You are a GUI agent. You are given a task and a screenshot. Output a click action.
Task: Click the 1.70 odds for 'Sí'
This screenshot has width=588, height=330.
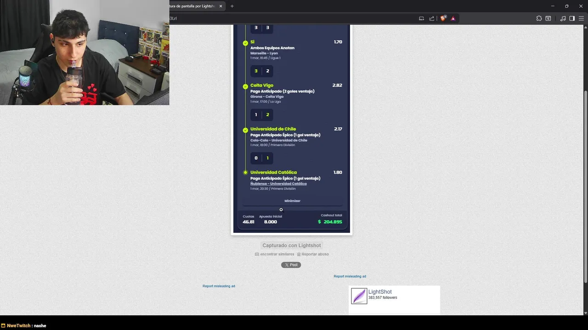338,42
